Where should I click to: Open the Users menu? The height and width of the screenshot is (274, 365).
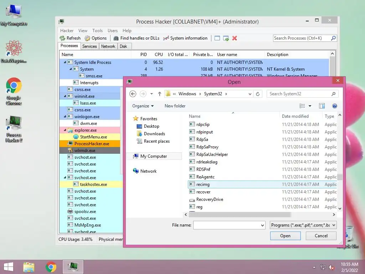pos(112,31)
